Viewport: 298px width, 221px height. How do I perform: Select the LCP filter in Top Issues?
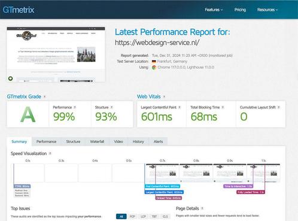pyautogui.click(x=143, y=216)
